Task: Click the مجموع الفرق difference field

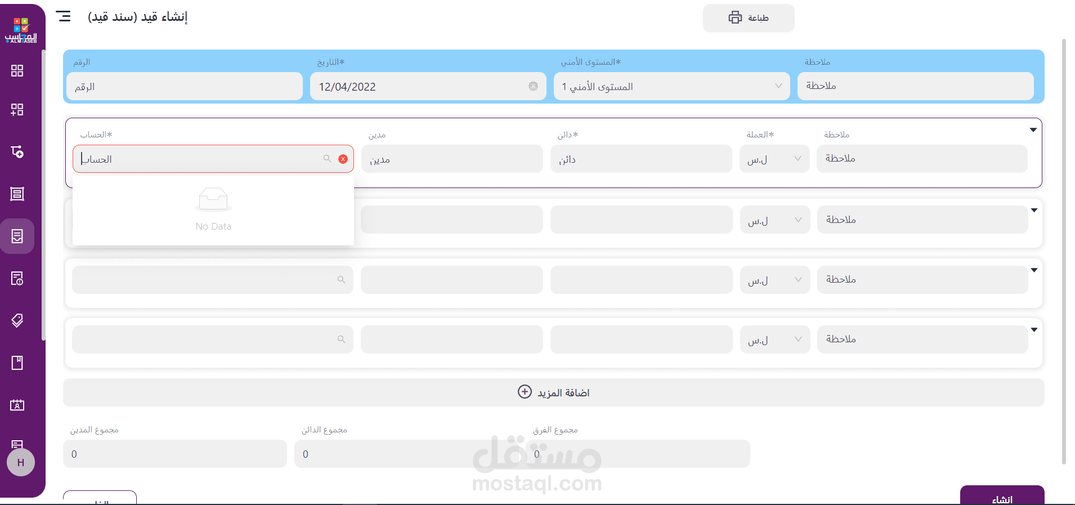Action: (638, 454)
